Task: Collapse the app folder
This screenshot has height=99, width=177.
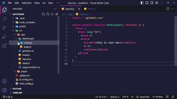Action: [15, 35]
